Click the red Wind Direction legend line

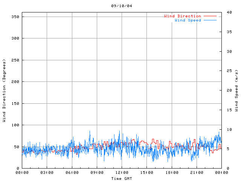(210, 16)
